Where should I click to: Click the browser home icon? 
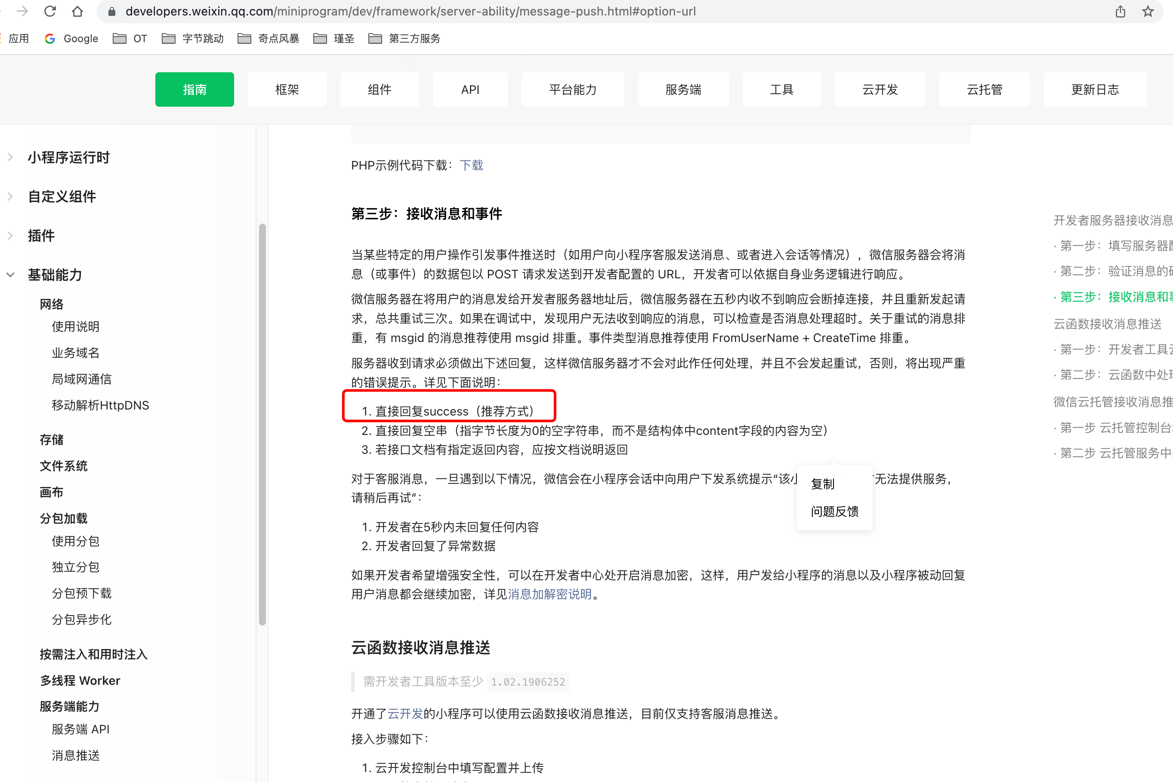click(x=77, y=11)
